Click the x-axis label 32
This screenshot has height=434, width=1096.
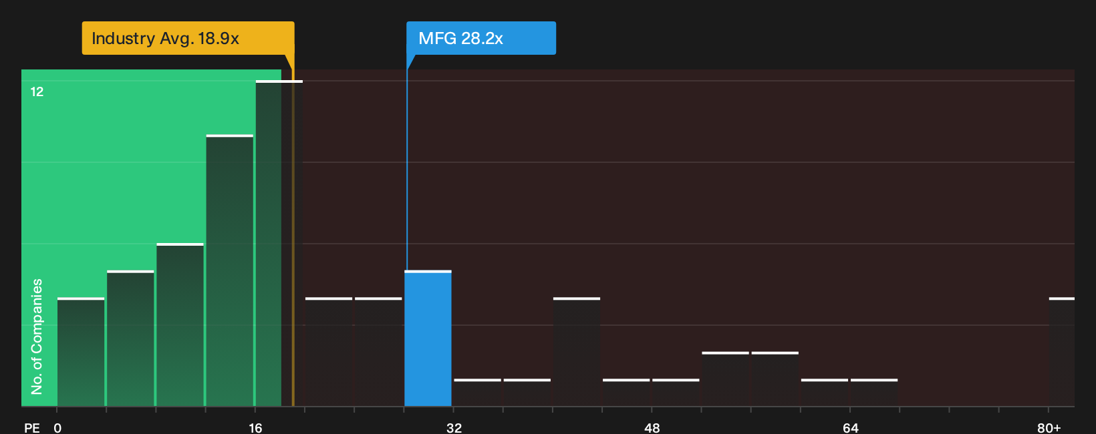tap(454, 427)
